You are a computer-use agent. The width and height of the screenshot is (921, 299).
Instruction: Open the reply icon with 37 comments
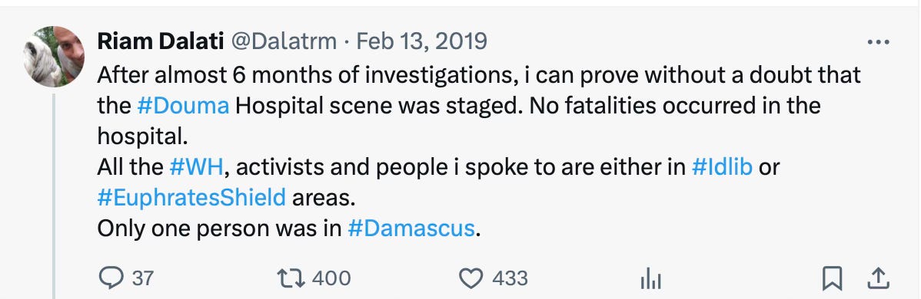click(111, 278)
